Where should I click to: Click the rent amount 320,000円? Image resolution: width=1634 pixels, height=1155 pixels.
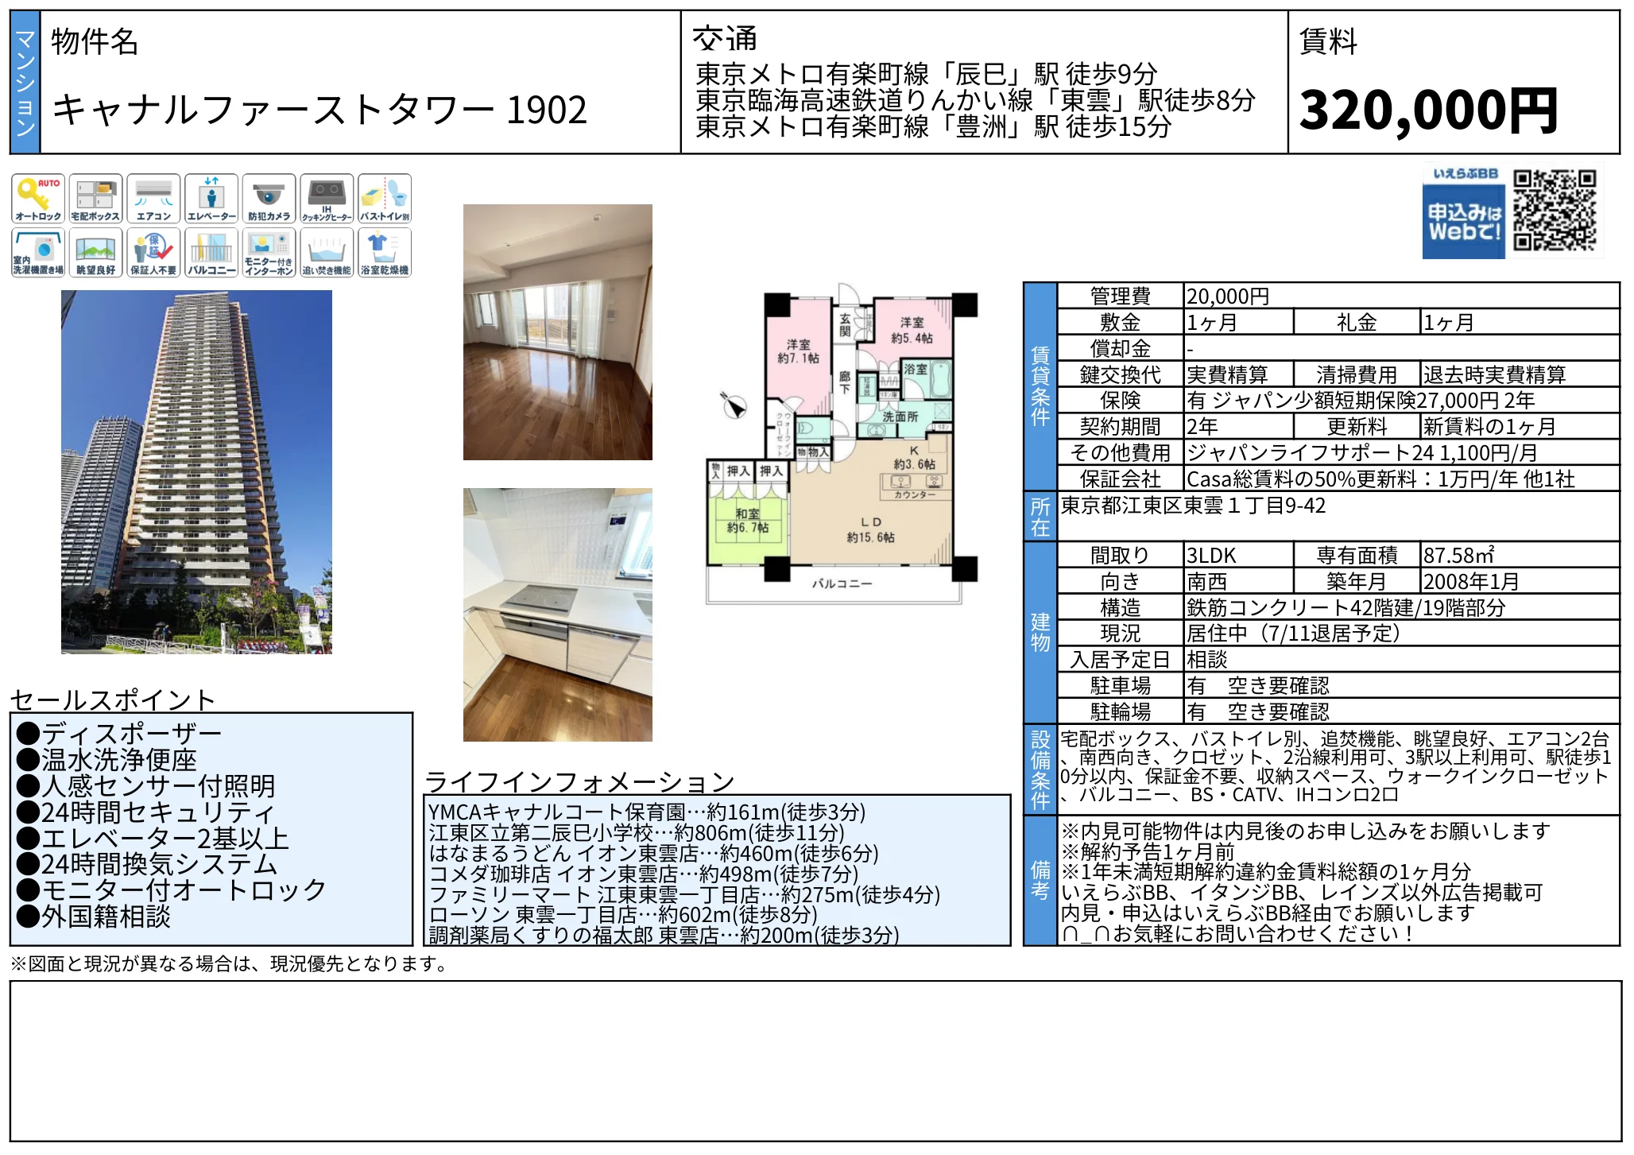[1428, 110]
